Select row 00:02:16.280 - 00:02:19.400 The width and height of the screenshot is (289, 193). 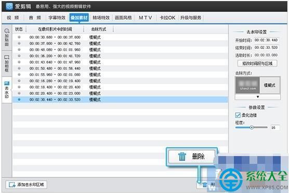tap(120, 81)
